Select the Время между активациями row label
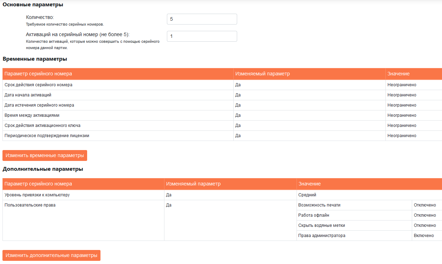The width and height of the screenshot is (442, 264). coord(32,115)
